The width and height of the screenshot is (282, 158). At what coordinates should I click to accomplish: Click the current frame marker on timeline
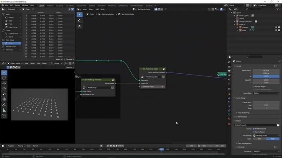tap(162, 149)
